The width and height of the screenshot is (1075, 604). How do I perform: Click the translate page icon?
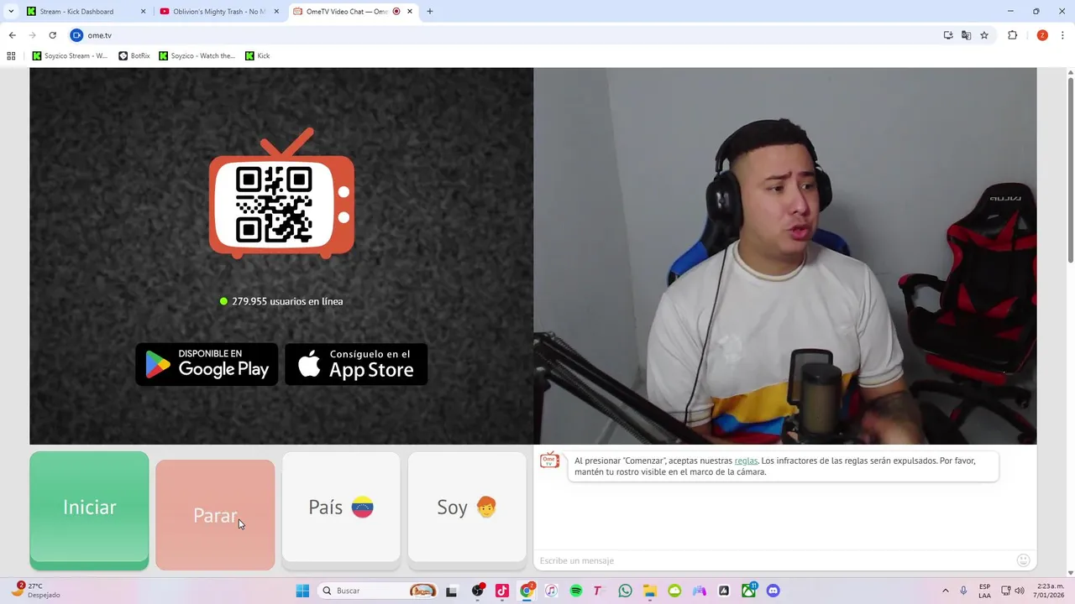966,35
